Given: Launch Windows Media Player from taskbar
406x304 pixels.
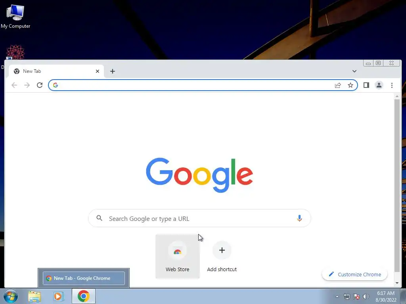Looking at the screenshot, I should 59,296.
